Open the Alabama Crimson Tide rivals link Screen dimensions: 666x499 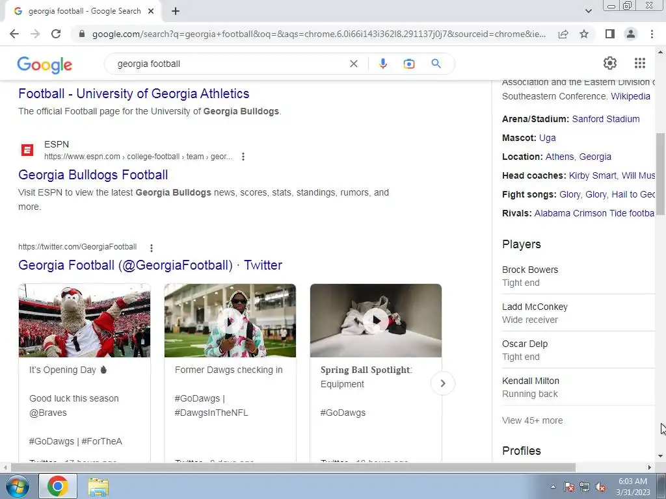coord(594,213)
